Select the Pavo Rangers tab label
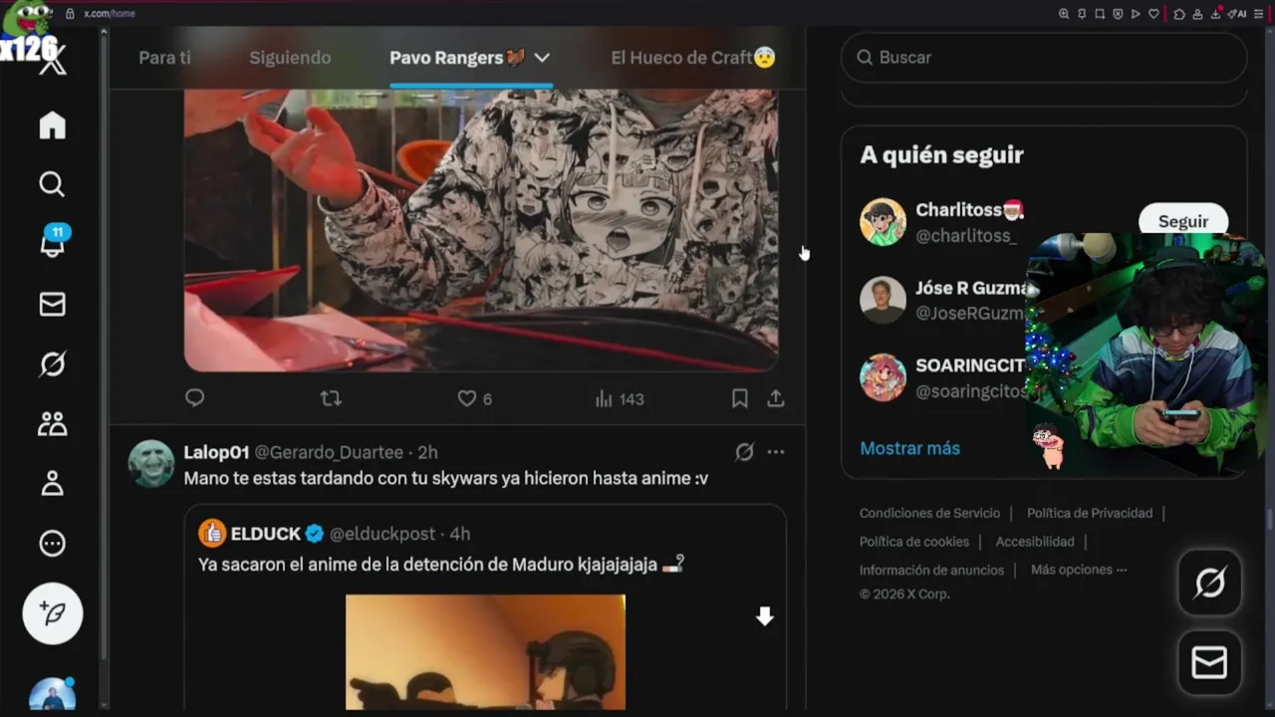This screenshot has height=717, width=1275. click(457, 58)
